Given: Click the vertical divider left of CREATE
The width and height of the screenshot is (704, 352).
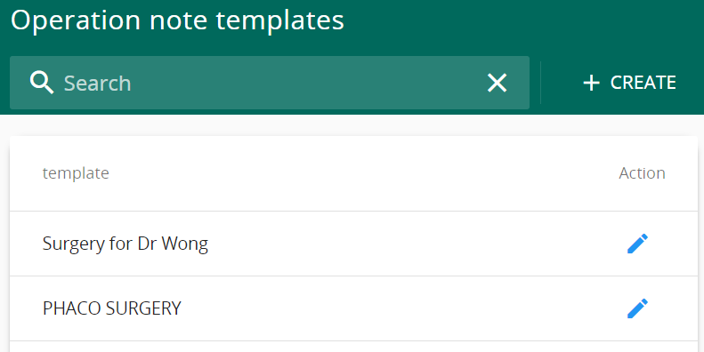Looking at the screenshot, I should (x=540, y=83).
